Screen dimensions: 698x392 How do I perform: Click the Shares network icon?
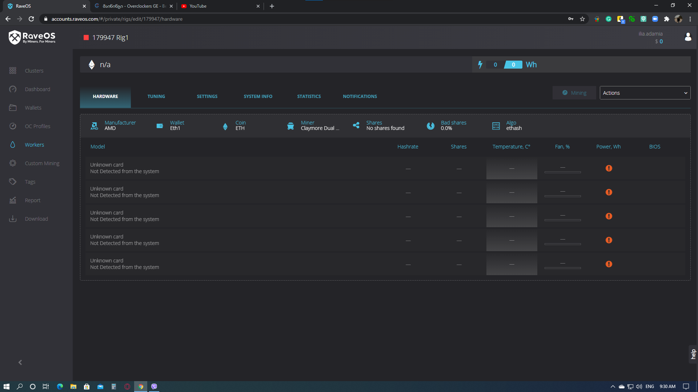[x=356, y=126]
